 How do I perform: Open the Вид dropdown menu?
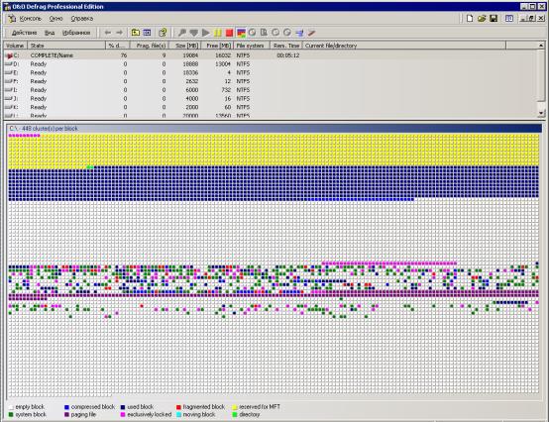coord(50,33)
